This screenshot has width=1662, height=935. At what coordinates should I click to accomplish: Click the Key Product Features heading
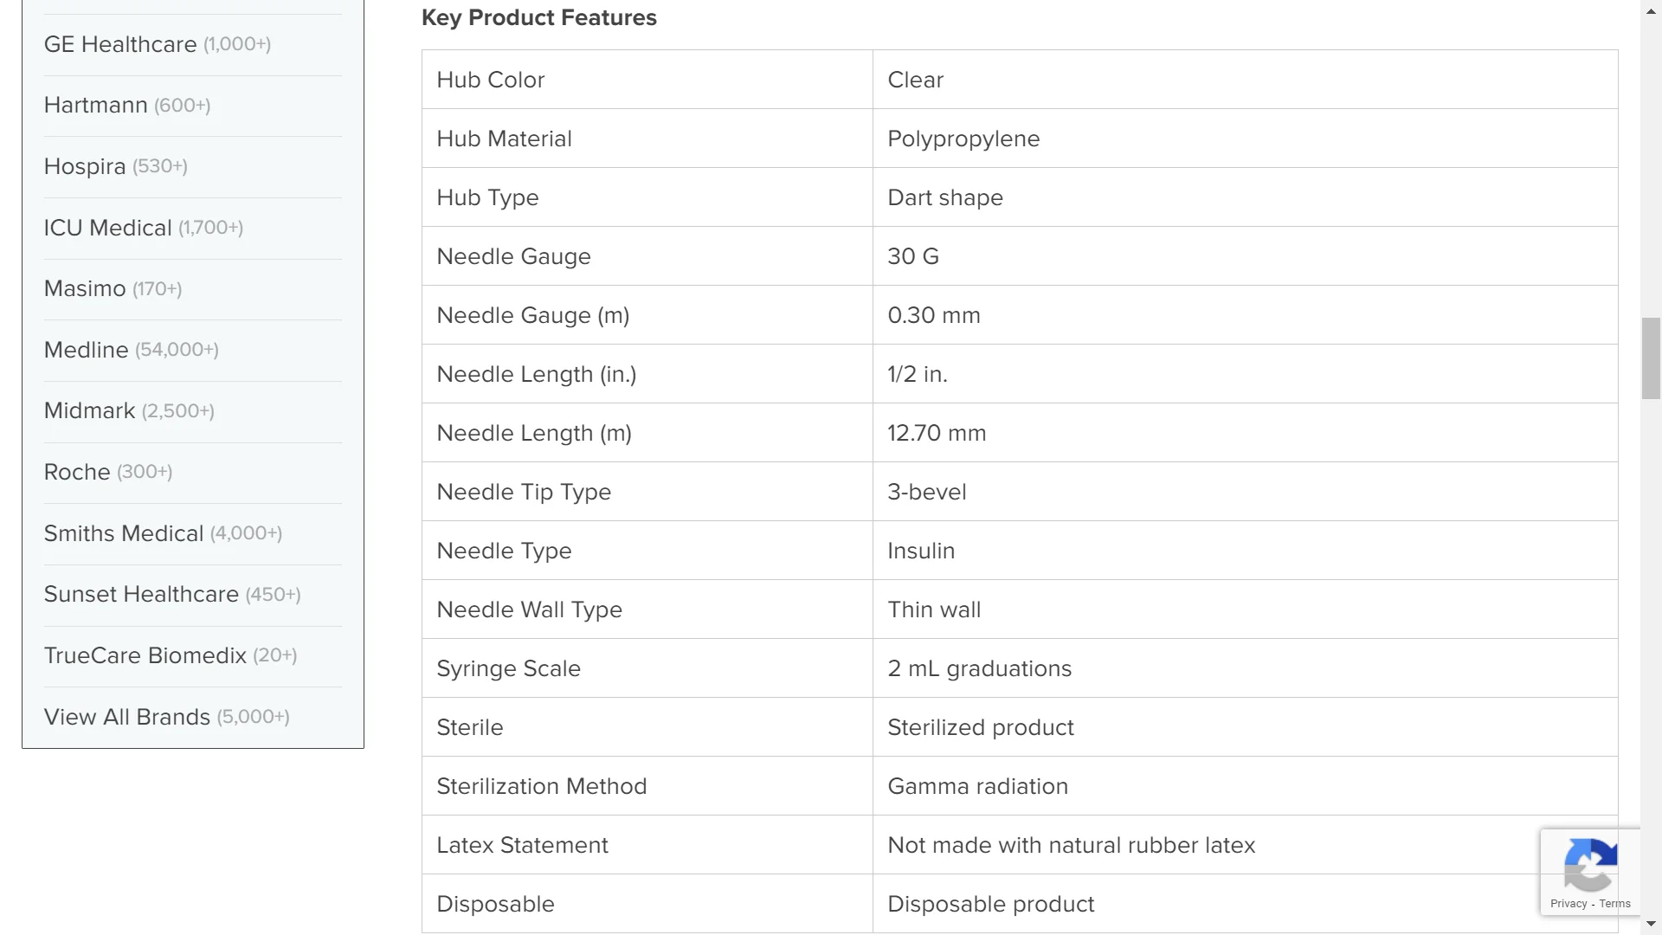538,18
